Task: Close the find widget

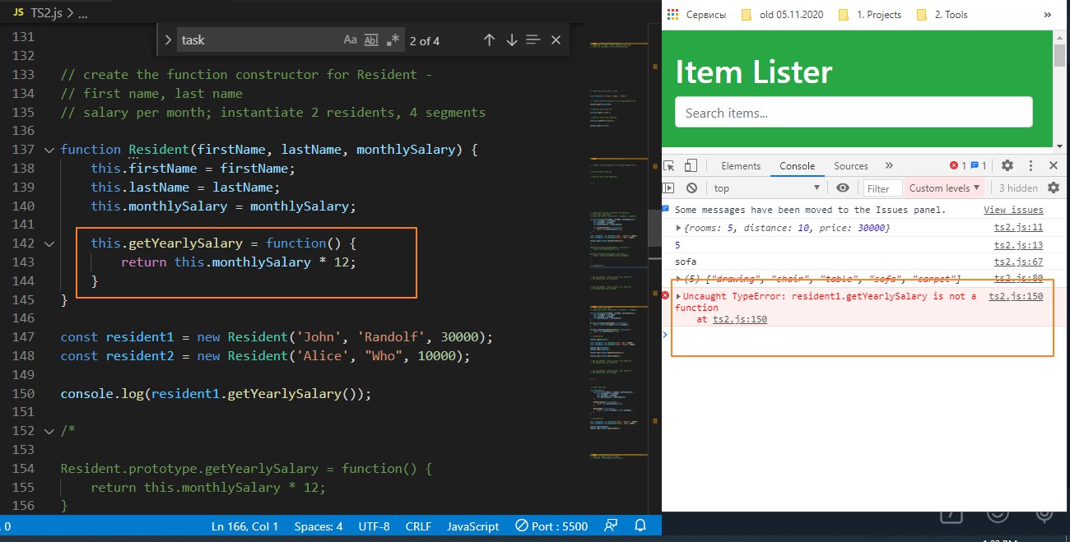Action: [x=556, y=40]
